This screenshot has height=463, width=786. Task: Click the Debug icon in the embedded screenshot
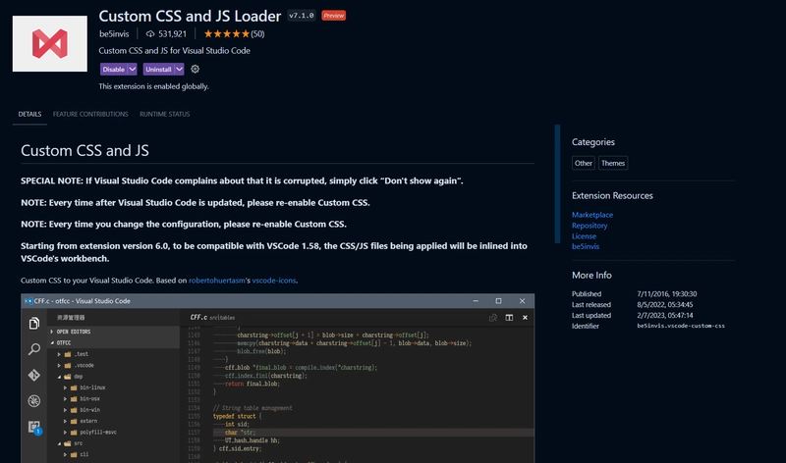pyautogui.click(x=34, y=401)
